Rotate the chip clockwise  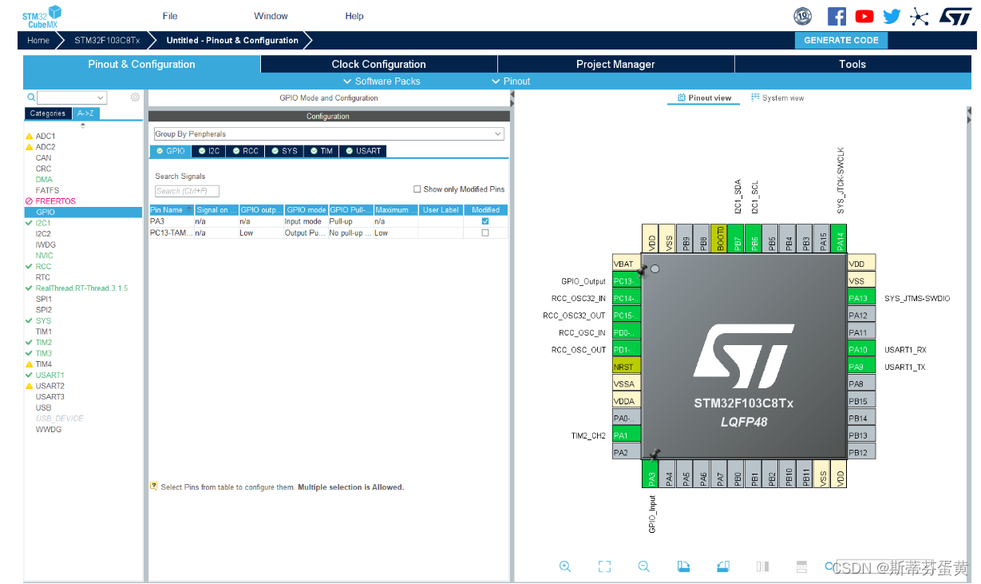(683, 566)
